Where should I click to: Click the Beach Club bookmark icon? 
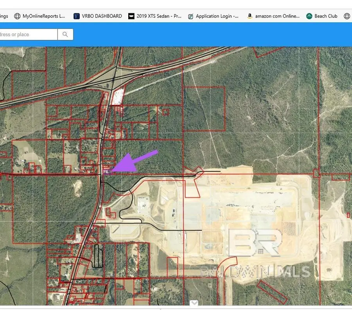coord(309,16)
